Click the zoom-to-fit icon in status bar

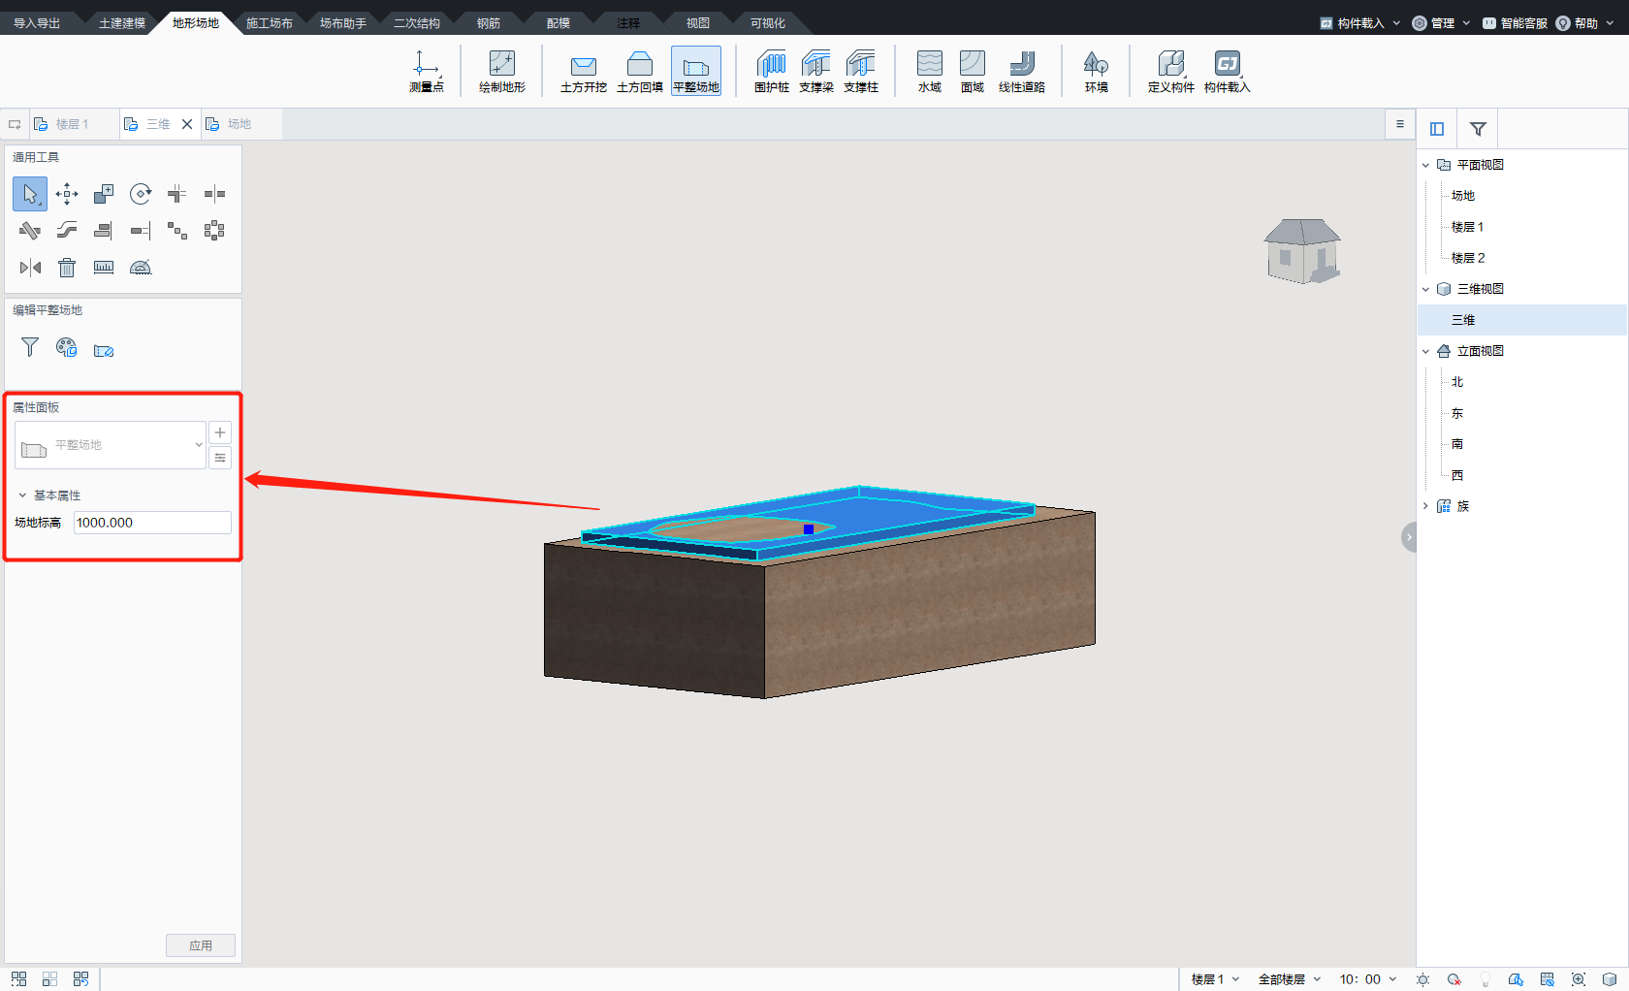pos(1579,979)
